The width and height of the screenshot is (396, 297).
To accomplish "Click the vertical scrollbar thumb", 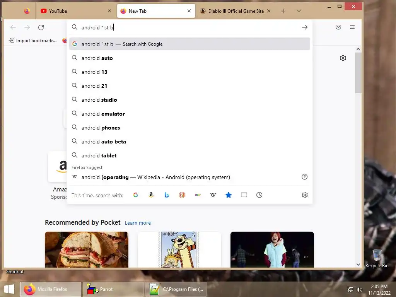I will pyautogui.click(x=358, y=73).
